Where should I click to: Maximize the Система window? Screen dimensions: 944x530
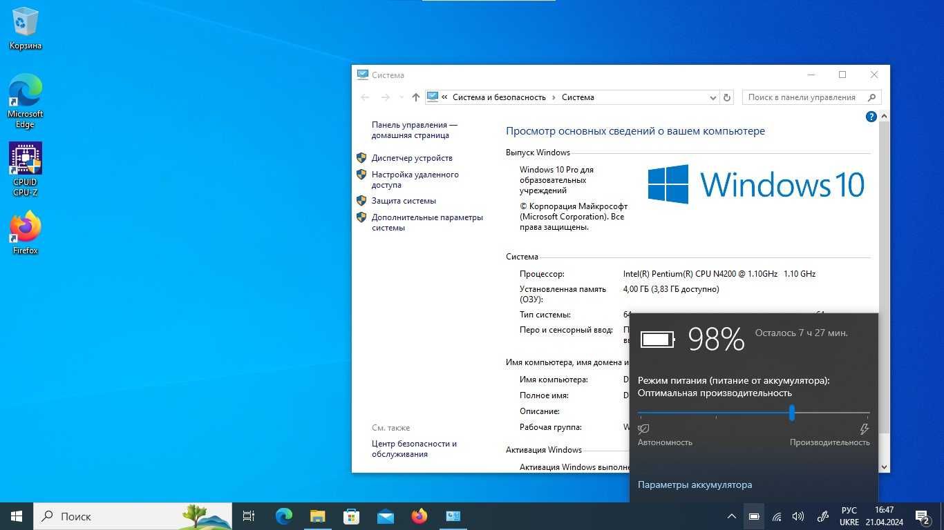[x=842, y=75]
